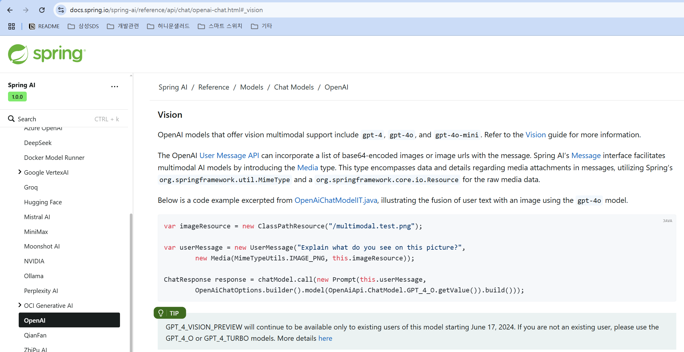Click the Models breadcrumb

pyautogui.click(x=252, y=87)
